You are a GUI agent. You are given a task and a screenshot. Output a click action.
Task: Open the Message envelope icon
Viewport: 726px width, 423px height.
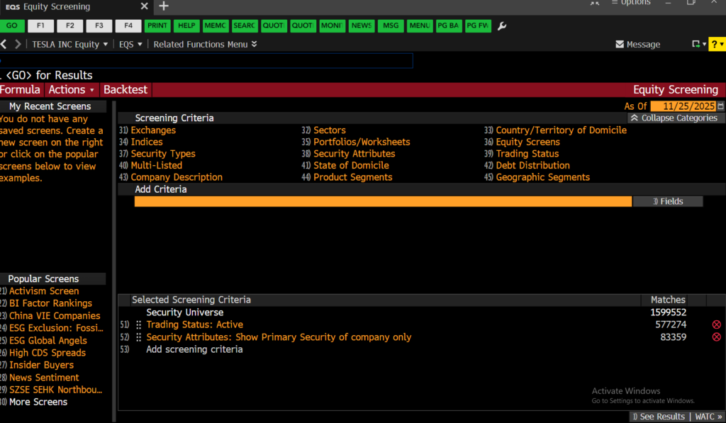[x=620, y=45]
